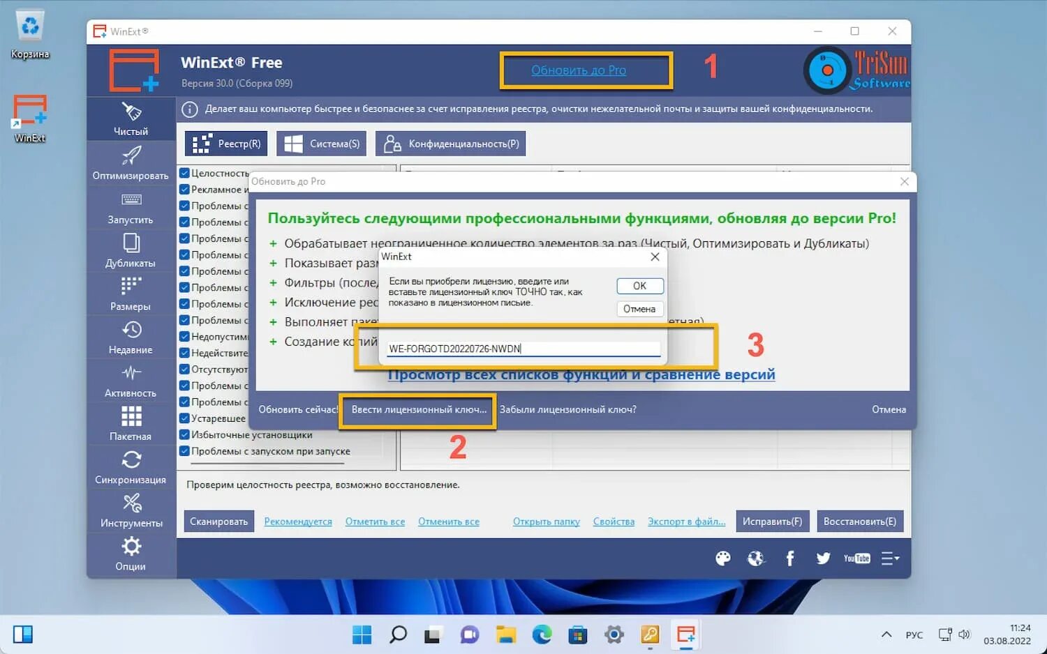This screenshot has width=1047, height=654.
Task: Toggle the Отсутствуют checkbox
Action: [184, 370]
